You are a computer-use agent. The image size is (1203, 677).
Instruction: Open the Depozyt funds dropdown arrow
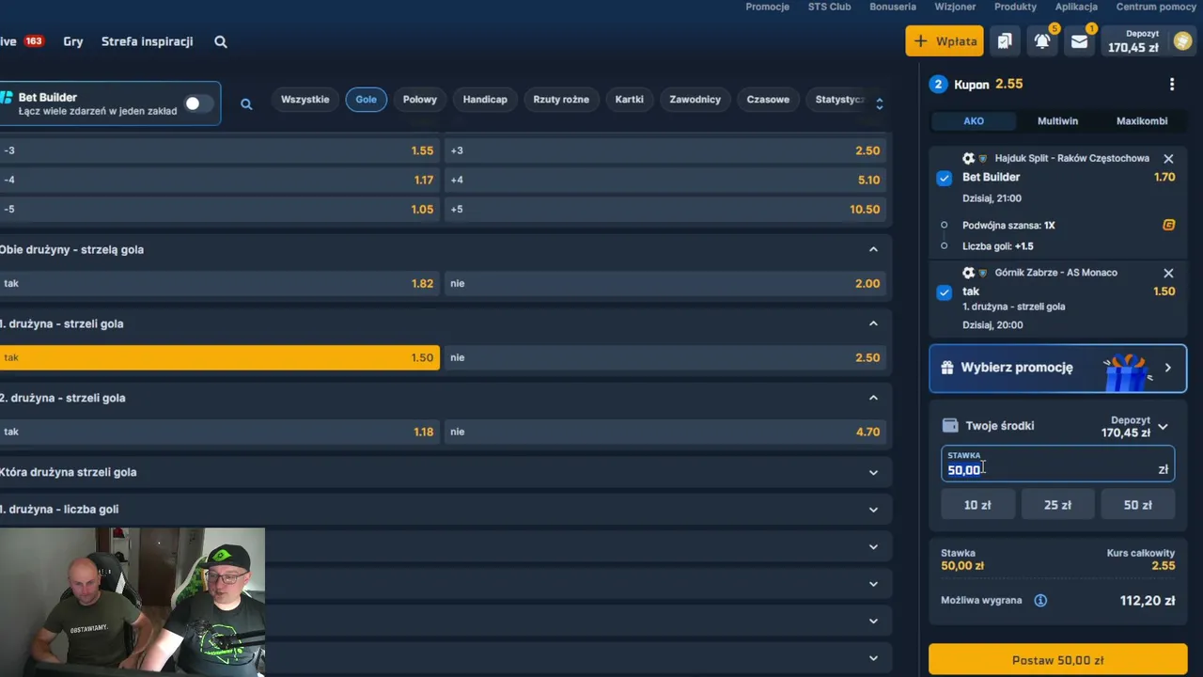click(x=1163, y=427)
